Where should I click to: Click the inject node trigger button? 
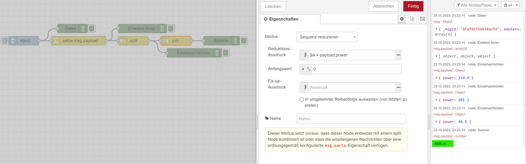[4, 41]
